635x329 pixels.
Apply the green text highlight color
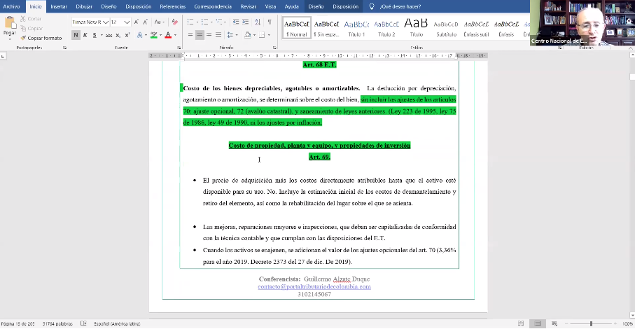pos(153,35)
